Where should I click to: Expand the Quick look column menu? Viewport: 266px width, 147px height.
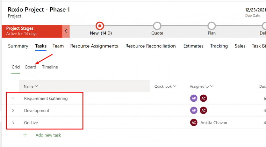[x=174, y=86]
